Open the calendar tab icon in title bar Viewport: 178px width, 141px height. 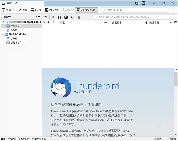(136, 3)
